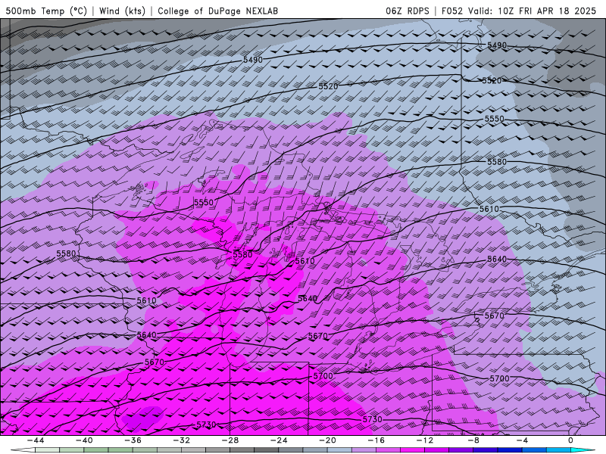Viewport: 606px width, 454px height.
Task: Click the -20 legend scale label
Action: (327, 440)
